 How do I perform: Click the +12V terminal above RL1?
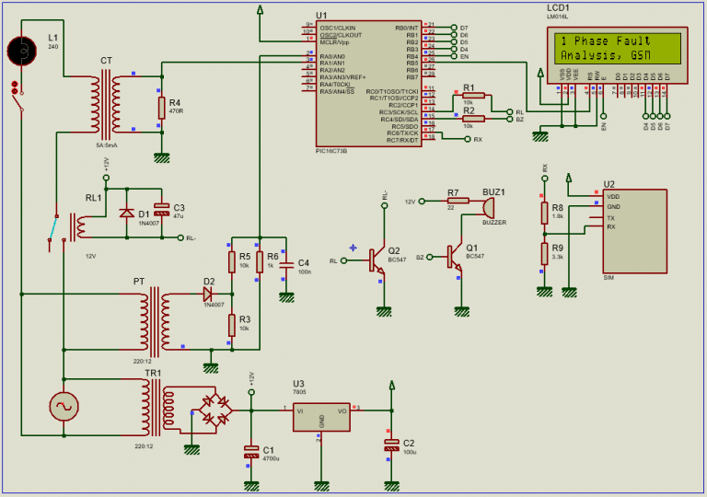(106, 178)
